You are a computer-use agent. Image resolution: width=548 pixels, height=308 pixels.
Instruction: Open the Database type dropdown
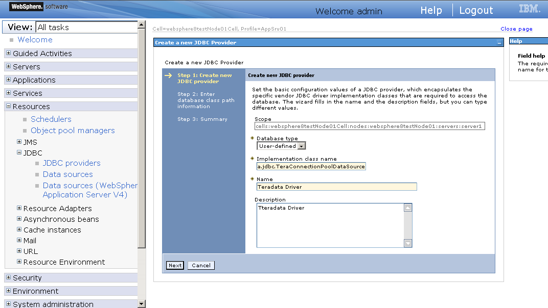pyautogui.click(x=302, y=145)
